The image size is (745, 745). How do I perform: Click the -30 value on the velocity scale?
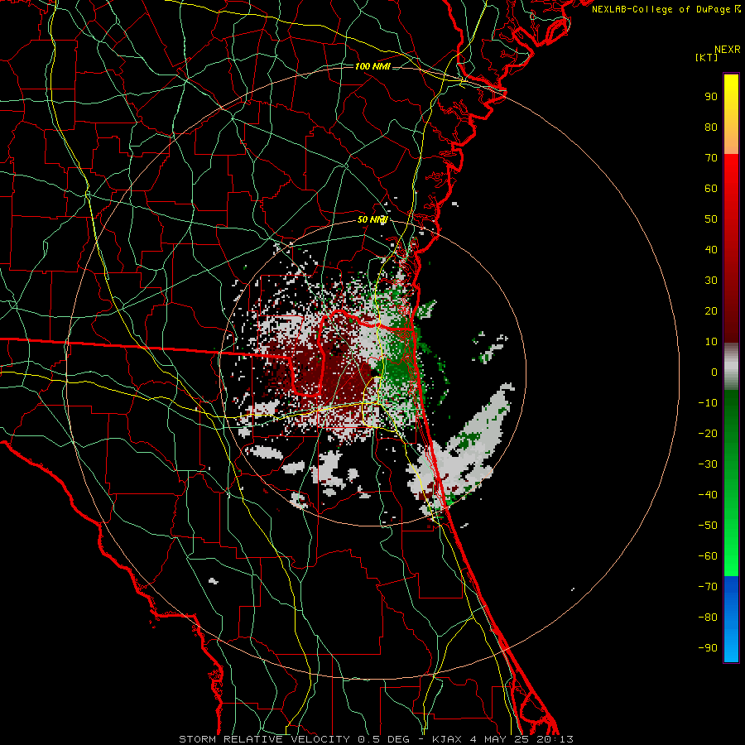[708, 464]
